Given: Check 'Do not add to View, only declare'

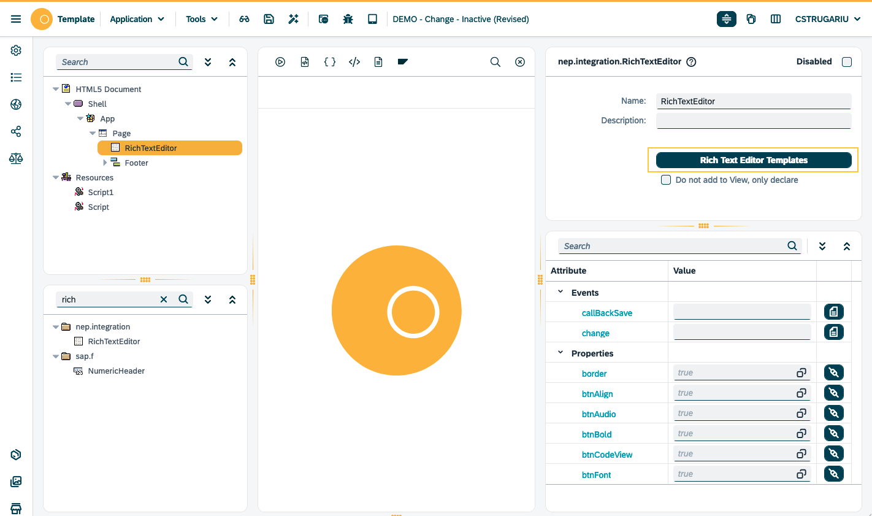Looking at the screenshot, I should pyautogui.click(x=666, y=180).
